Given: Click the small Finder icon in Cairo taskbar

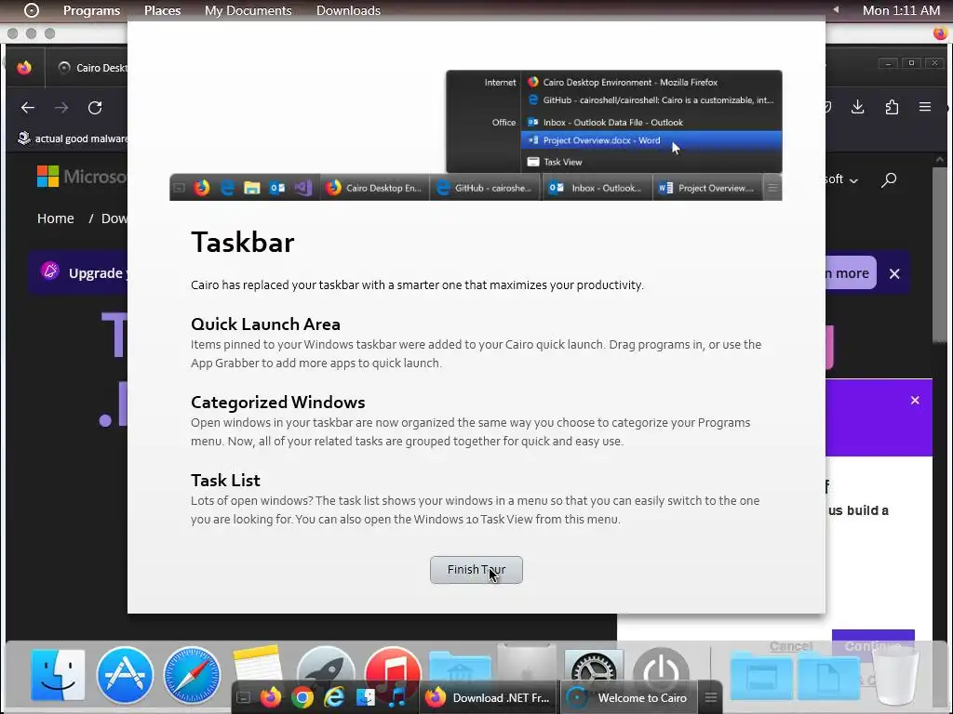Looking at the screenshot, I should click(365, 697).
